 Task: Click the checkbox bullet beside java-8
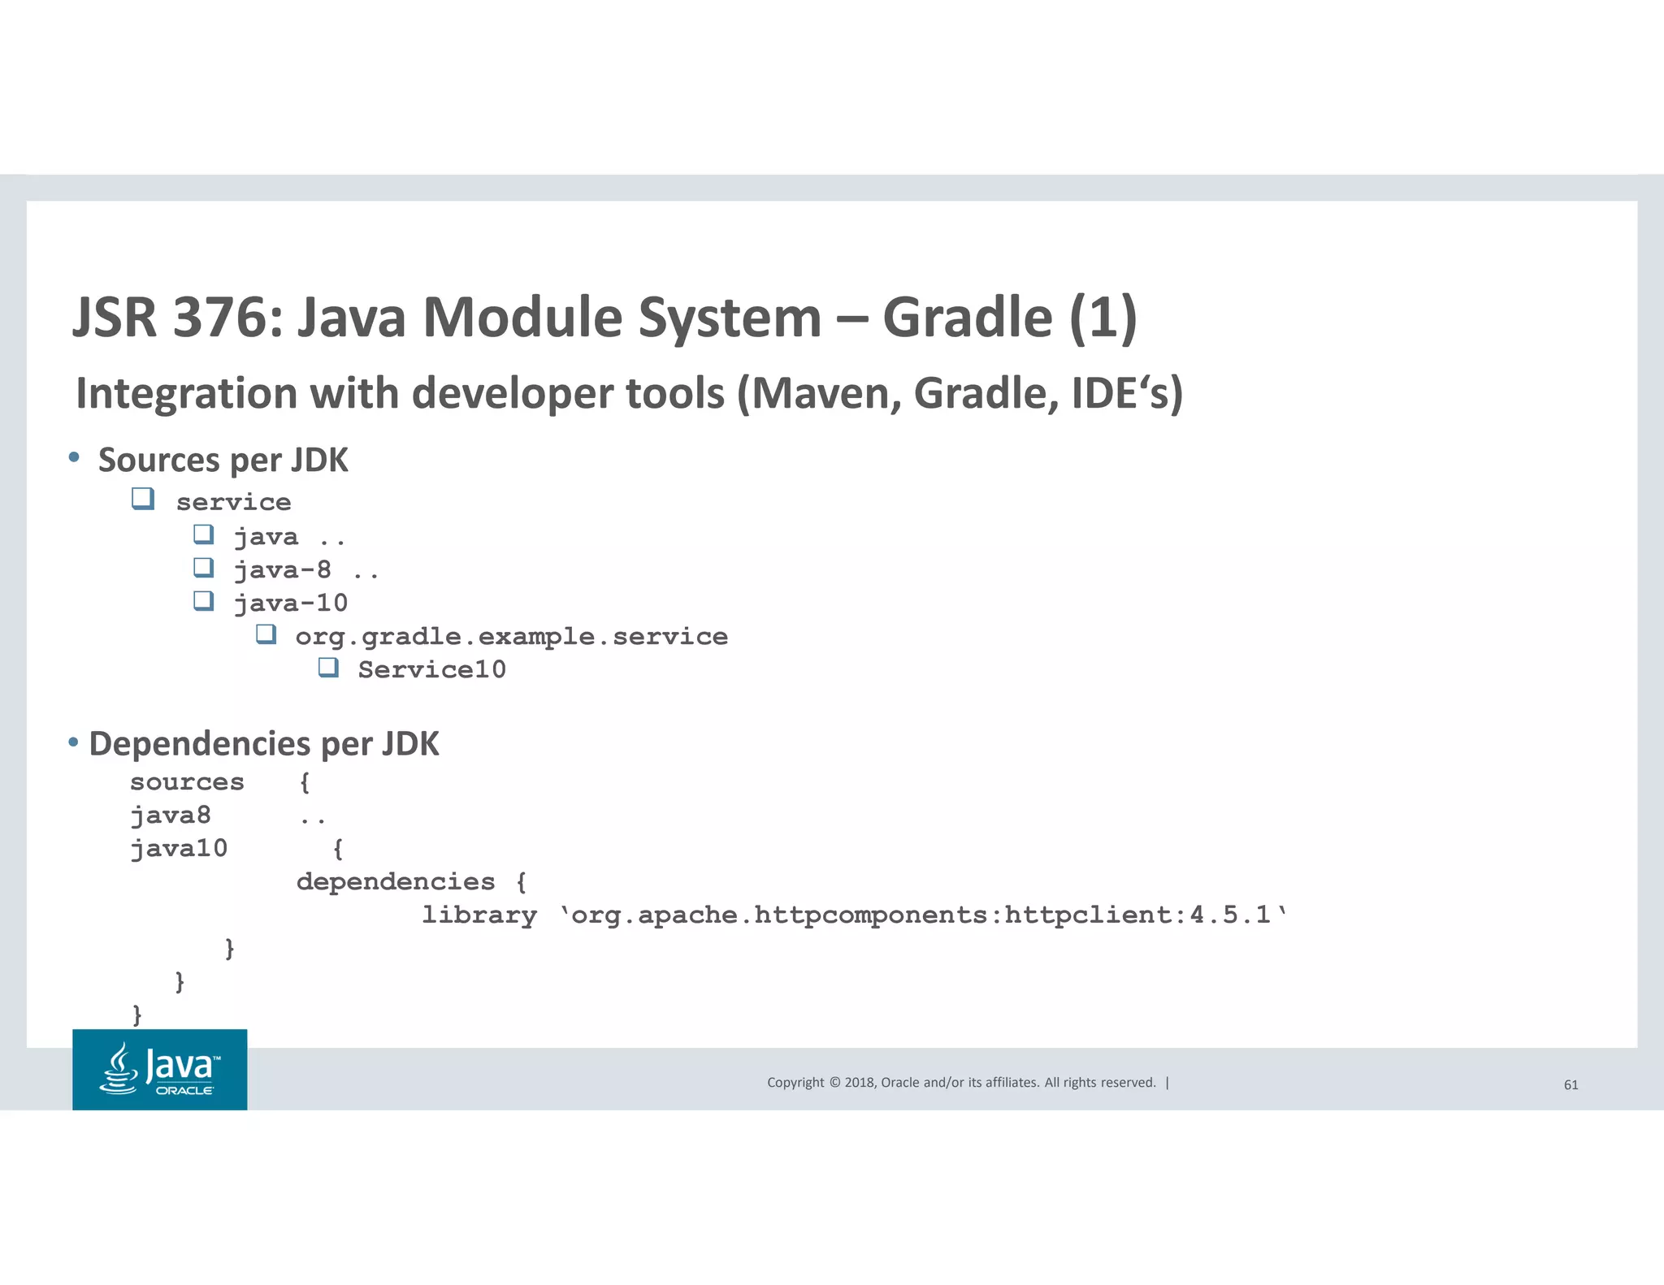pyautogui.click(x=203, y=567)
